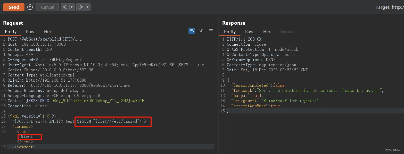404x154 pixels.
Task: Click the Date response header line
Action: [x=267, y=70]
